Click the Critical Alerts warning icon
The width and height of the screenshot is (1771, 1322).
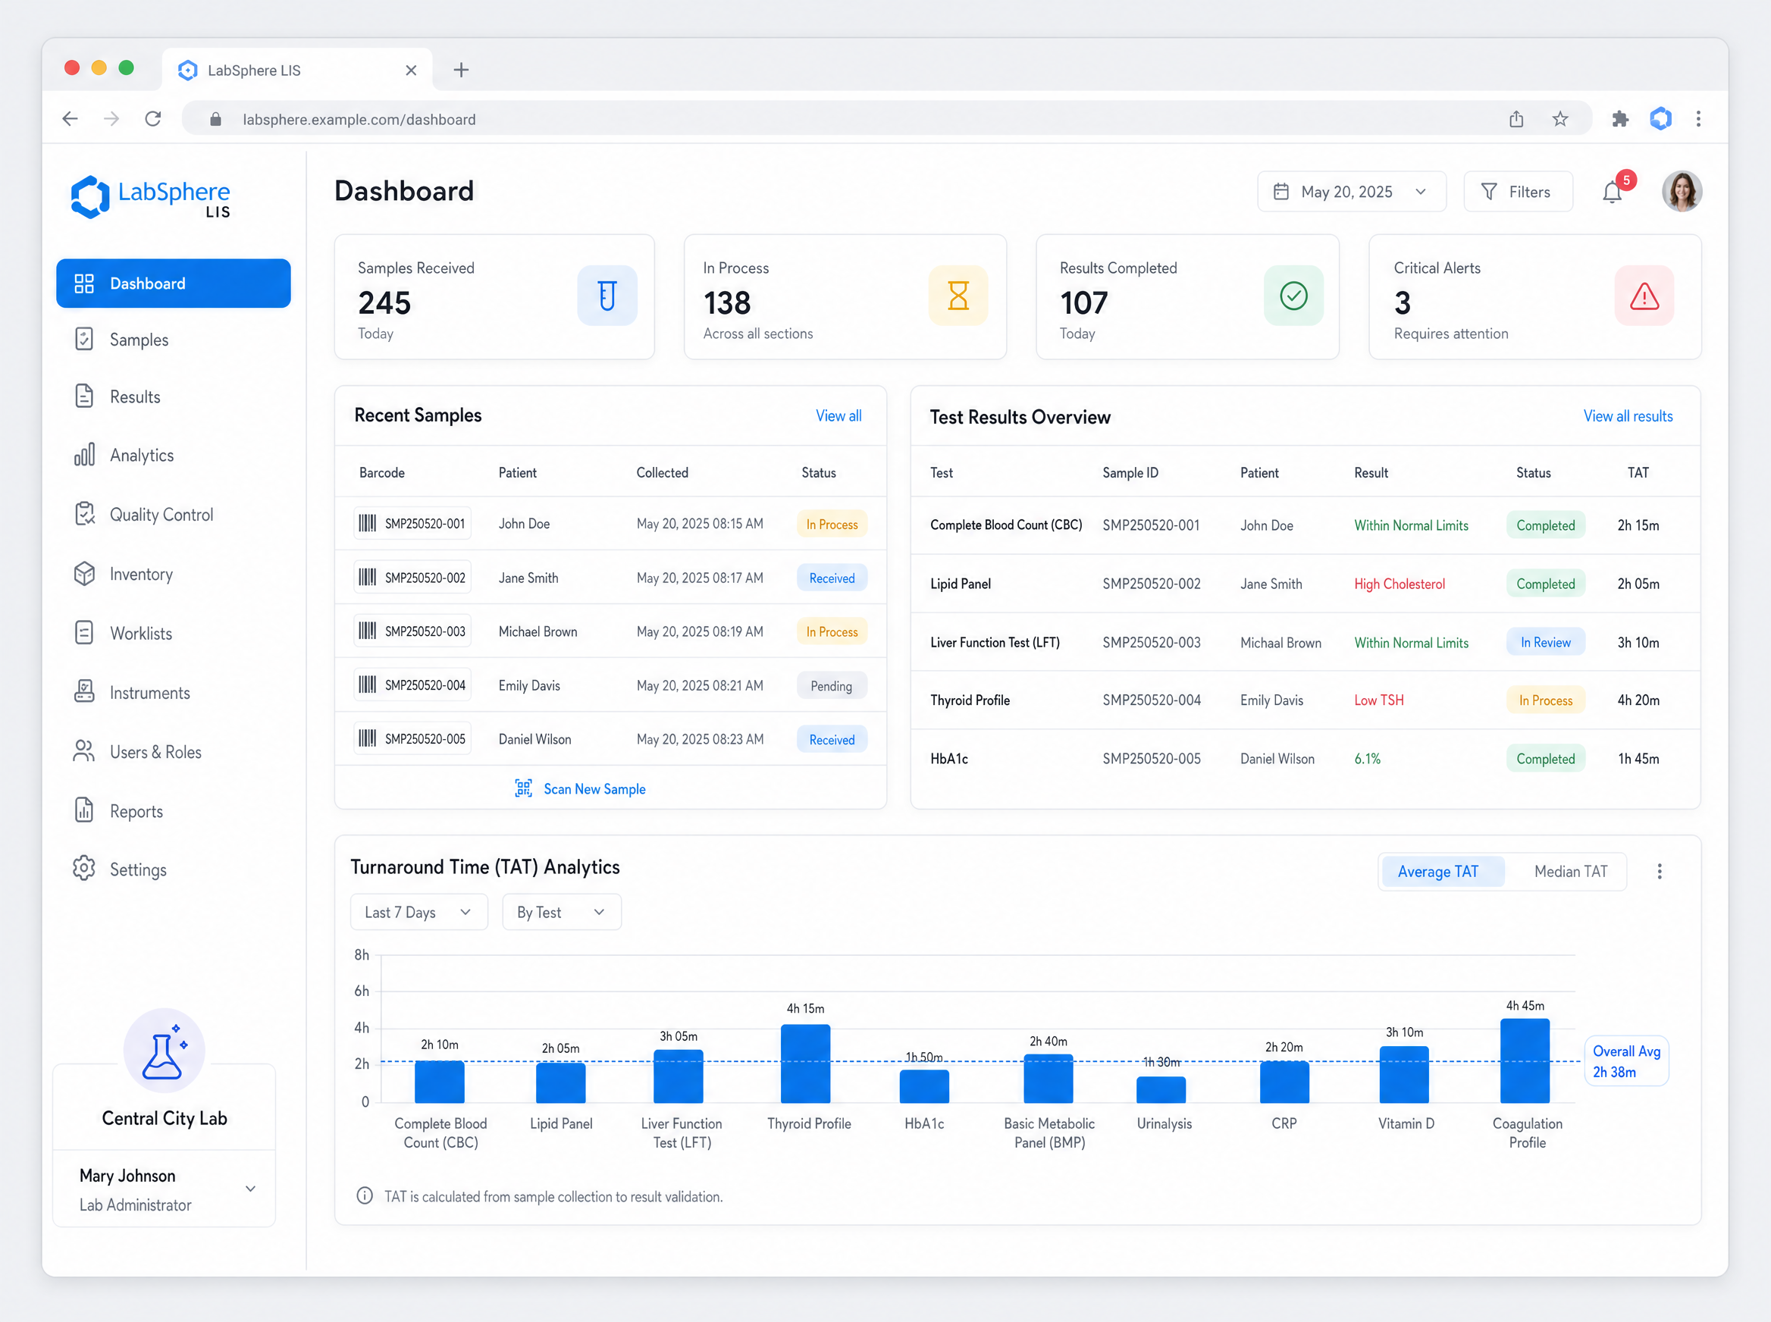click(x=1644, y=296)
